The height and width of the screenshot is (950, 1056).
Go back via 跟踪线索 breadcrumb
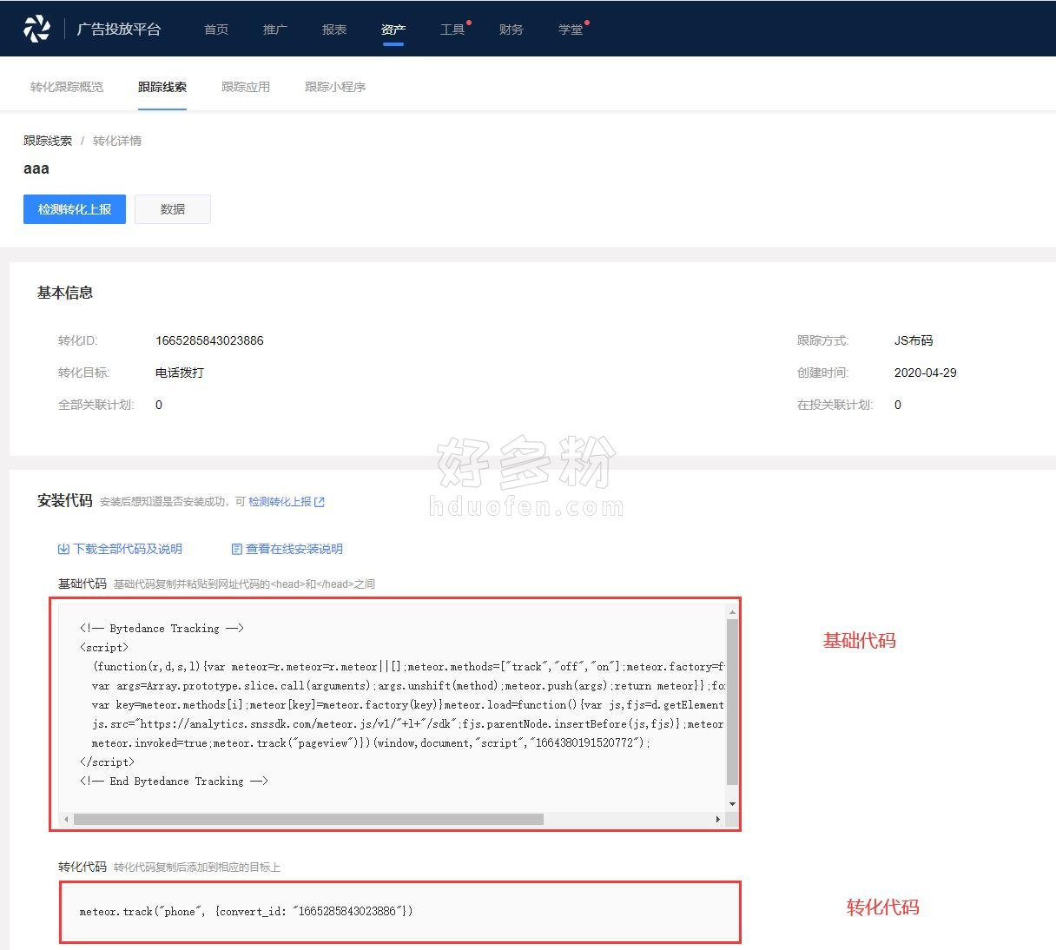[x=48, y=141]
